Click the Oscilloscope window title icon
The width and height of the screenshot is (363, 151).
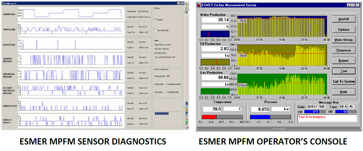(x=3, y=3)
